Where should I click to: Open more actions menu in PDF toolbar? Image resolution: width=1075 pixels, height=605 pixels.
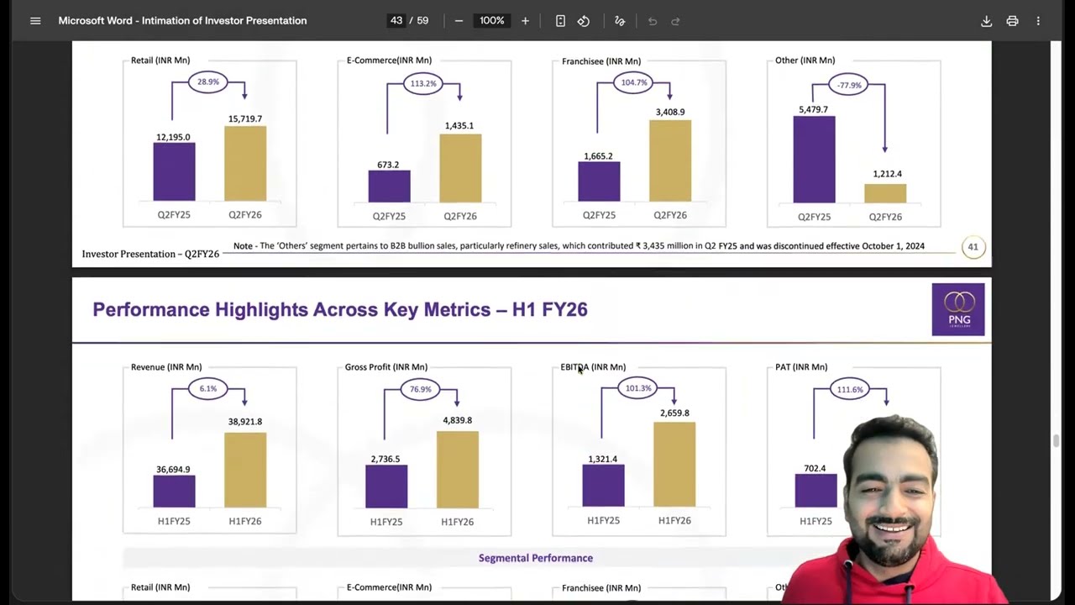pyautogui.click(x=1038, y=21)
